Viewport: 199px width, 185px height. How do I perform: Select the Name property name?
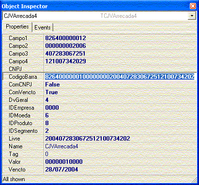[15, 146]
